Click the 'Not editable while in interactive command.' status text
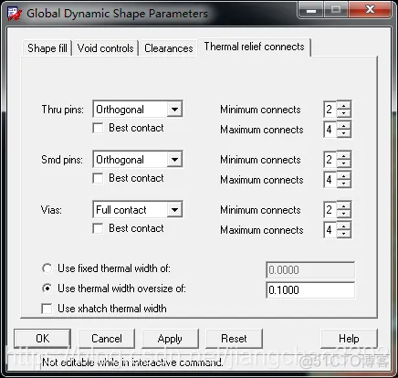 point(132,362)
